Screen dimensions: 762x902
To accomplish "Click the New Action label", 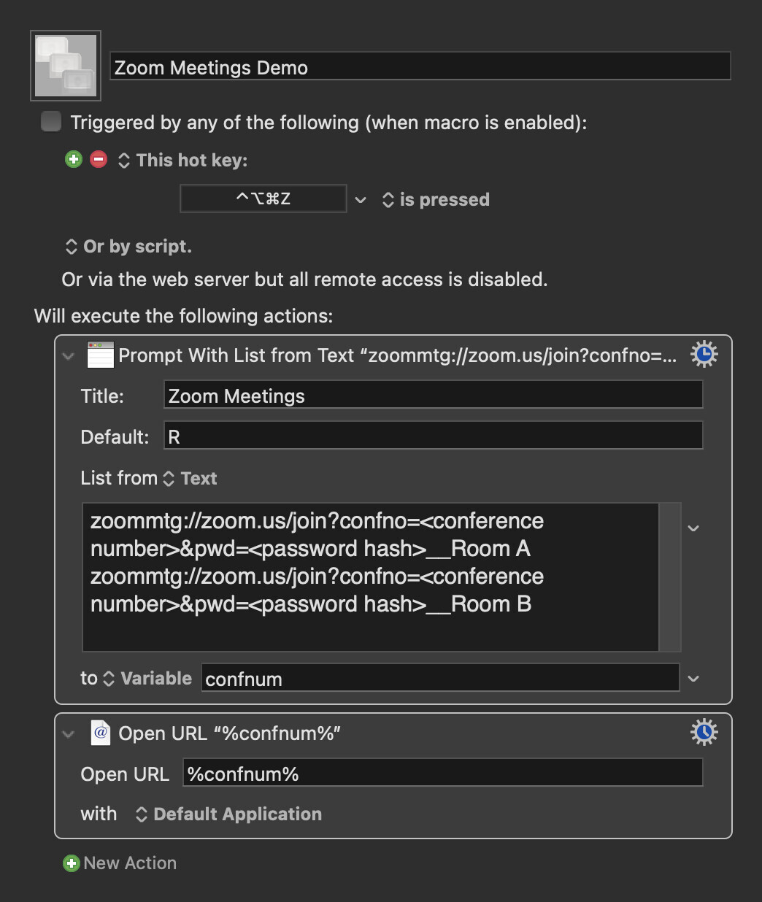I will pos(129,863).
